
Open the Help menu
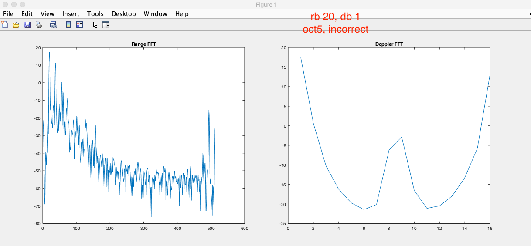[182, 13]
